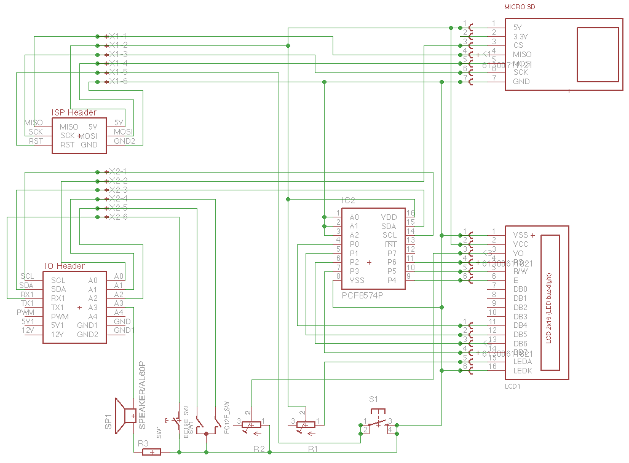Image resolution: width=629 pixels, height=463 pixels.
Task: Select the X1-6 terminal label
Action: point(118,82)
